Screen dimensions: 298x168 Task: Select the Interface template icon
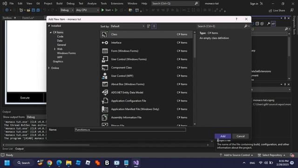105,42
